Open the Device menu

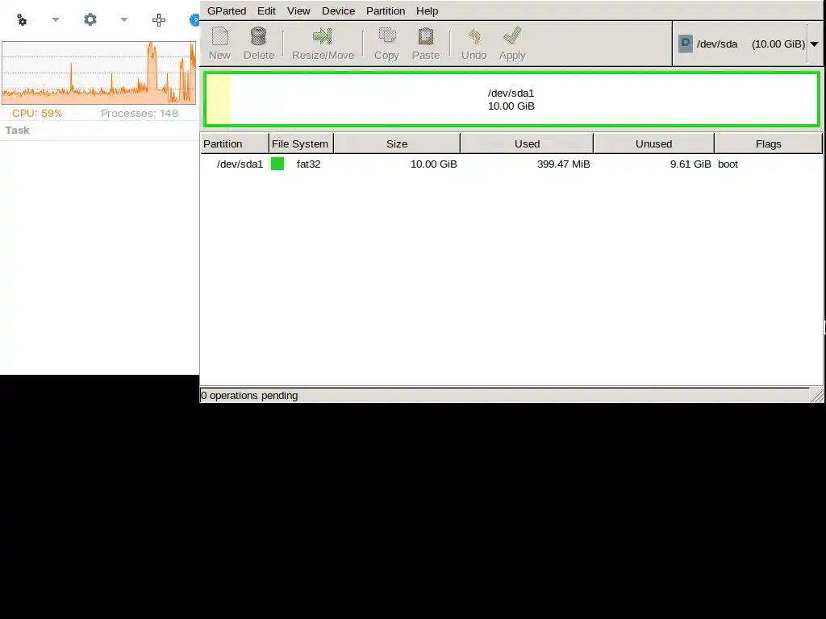tap(338, 11)
